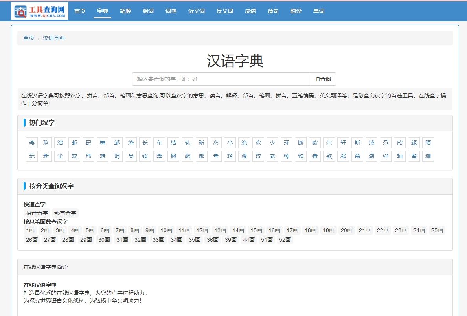Open the hot character 珈
The height and width of the screenshot is (316, 467).
[x=428, y=156]
